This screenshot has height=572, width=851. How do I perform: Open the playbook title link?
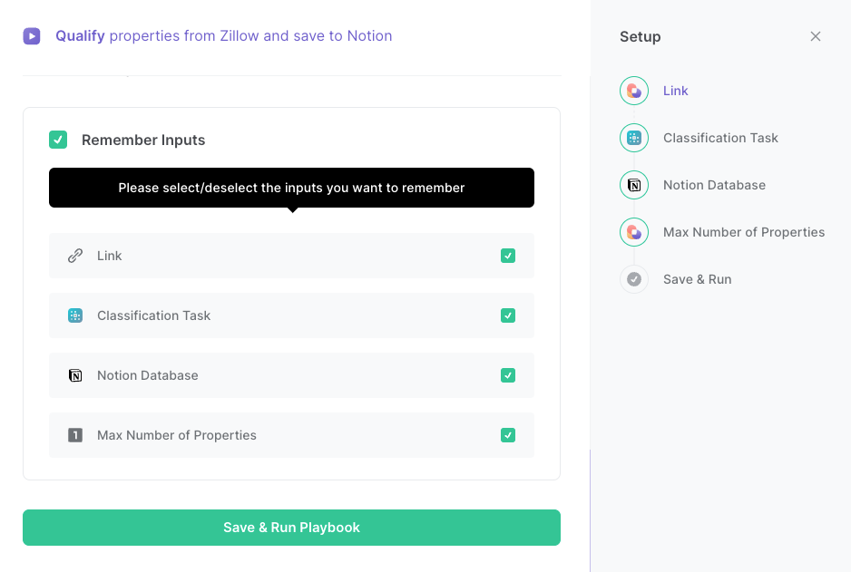point(223,35)
